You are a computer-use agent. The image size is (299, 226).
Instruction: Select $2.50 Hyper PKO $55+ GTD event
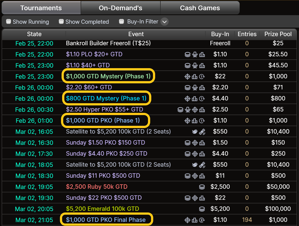click(x=104, y=110)
